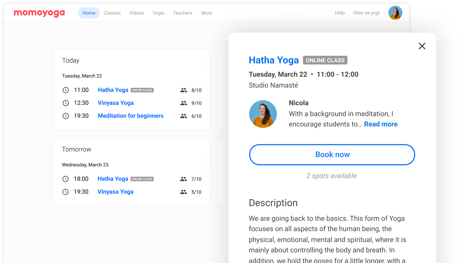
Task: Close the Hatha Yoga details panel
Action: click(x=422, y=46)
